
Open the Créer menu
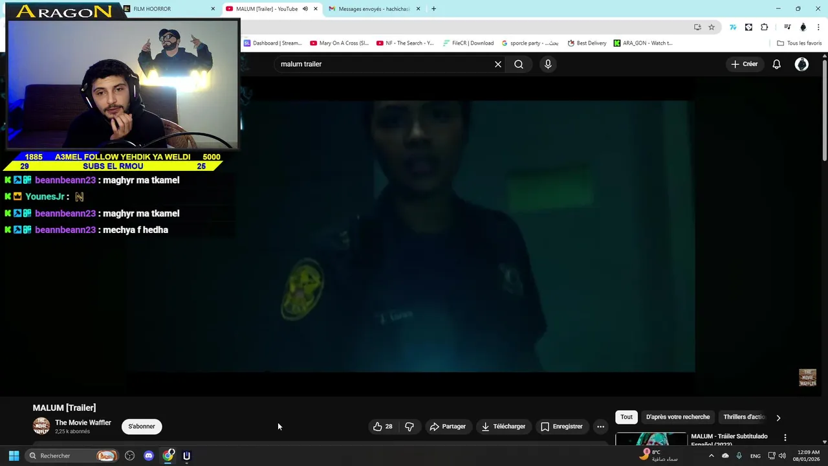(x=744, y=64)
